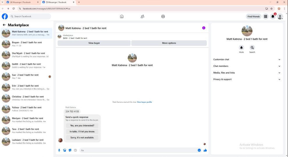
Task: Open the Friends icon in top navigation
Action: 142,16
